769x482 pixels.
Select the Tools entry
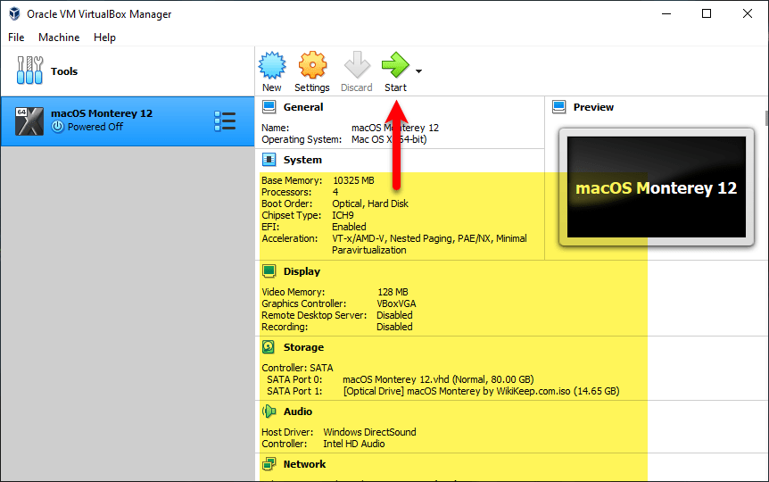point(128,71)
